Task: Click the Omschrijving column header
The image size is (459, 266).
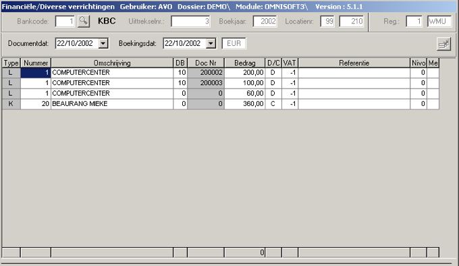Action: (x=112, y=63)
